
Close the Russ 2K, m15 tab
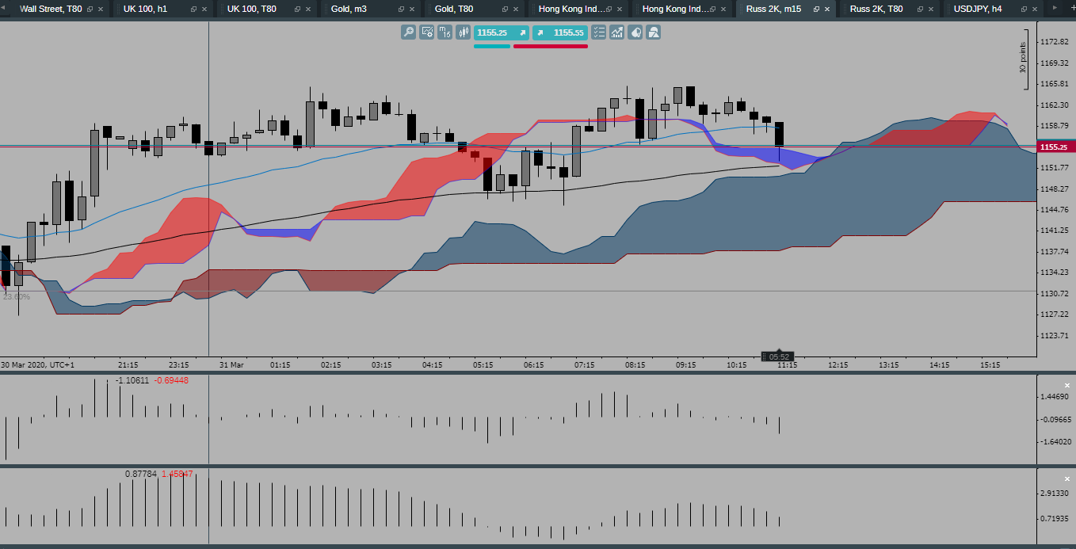(x=827, y=10)
